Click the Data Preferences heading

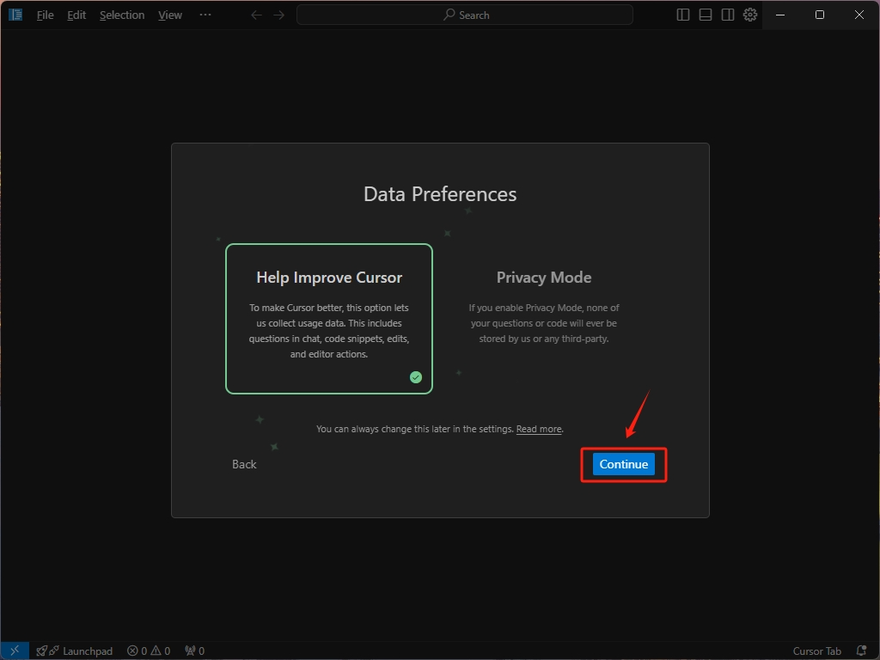(x=440, y=194)
